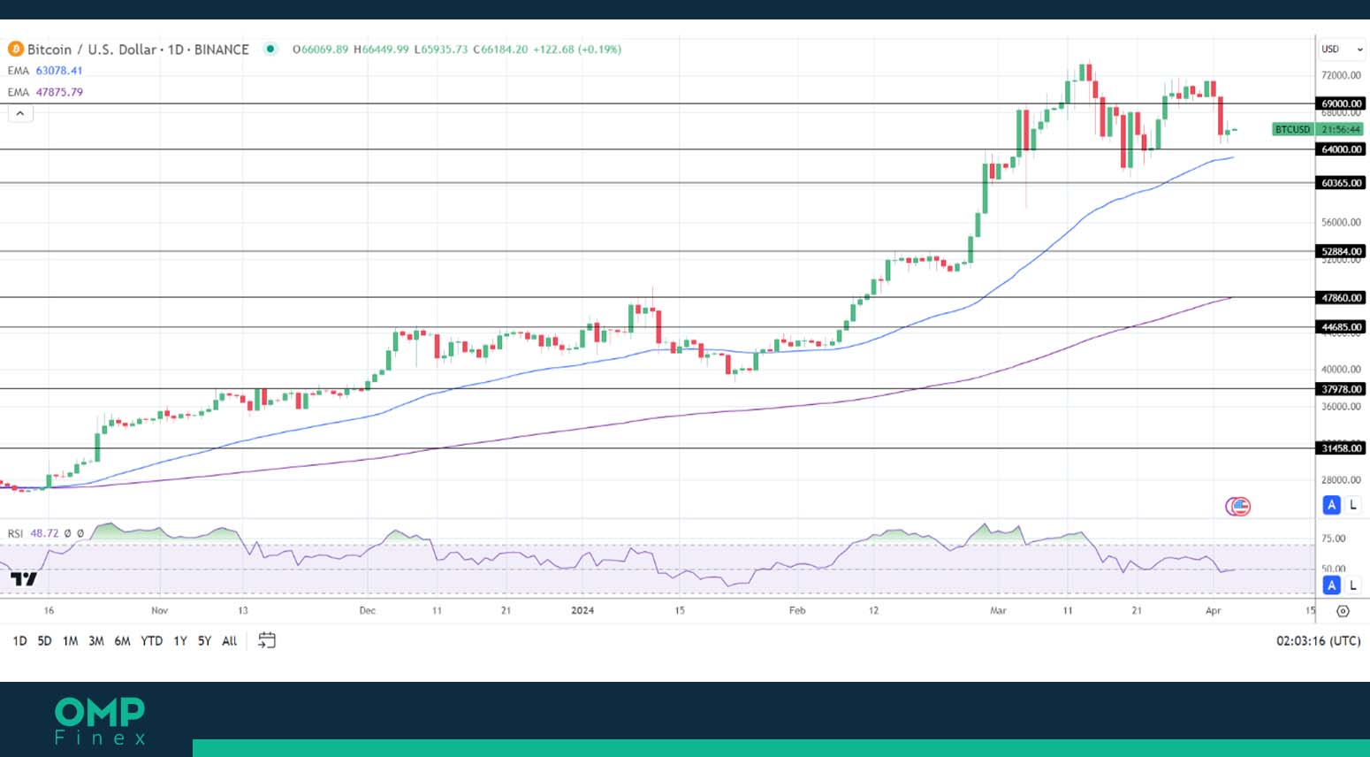Image resolution: width=1370 pixels, height=757 pixels.
Task: Switch range to 5D
Action: [44, 641]
